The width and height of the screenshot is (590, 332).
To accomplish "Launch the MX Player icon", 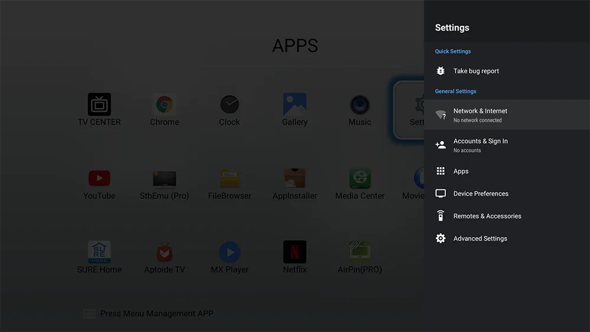I will click(x=230, y=252).
